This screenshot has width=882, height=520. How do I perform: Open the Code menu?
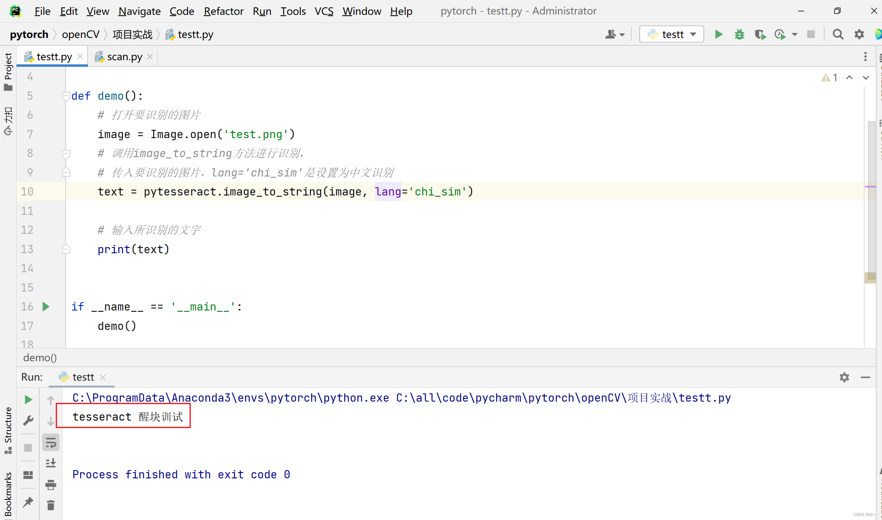pyautogui.click(x=182, y=11)
